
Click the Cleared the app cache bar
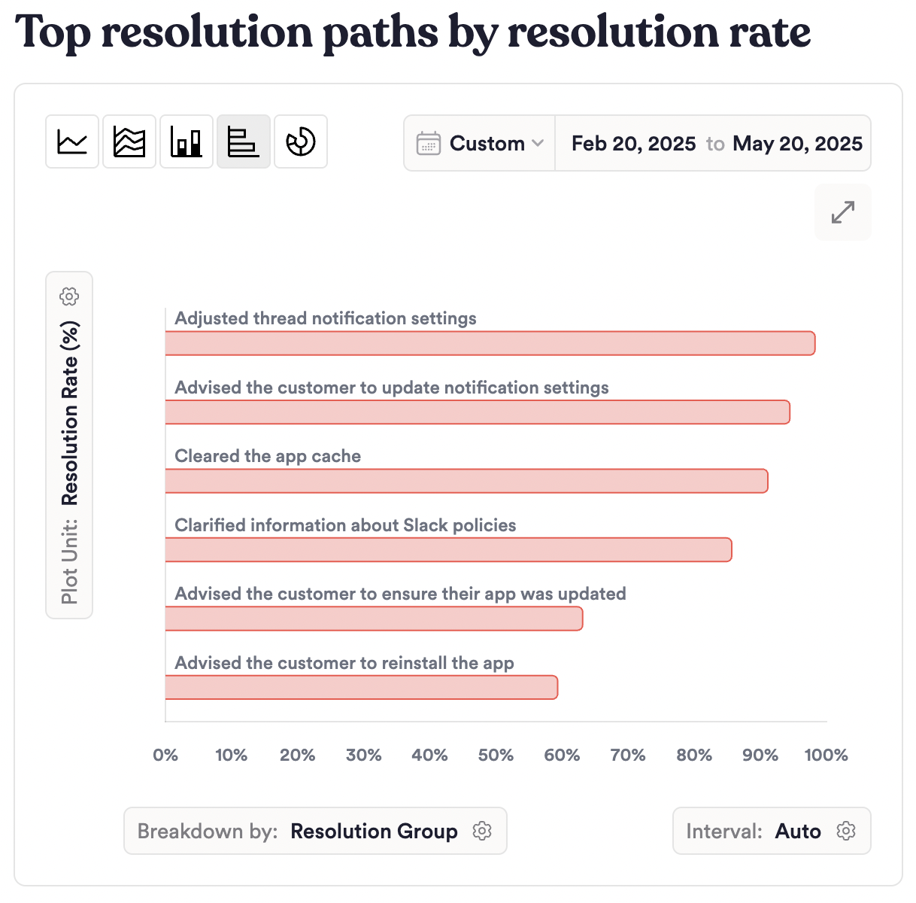tap(466, 480)
